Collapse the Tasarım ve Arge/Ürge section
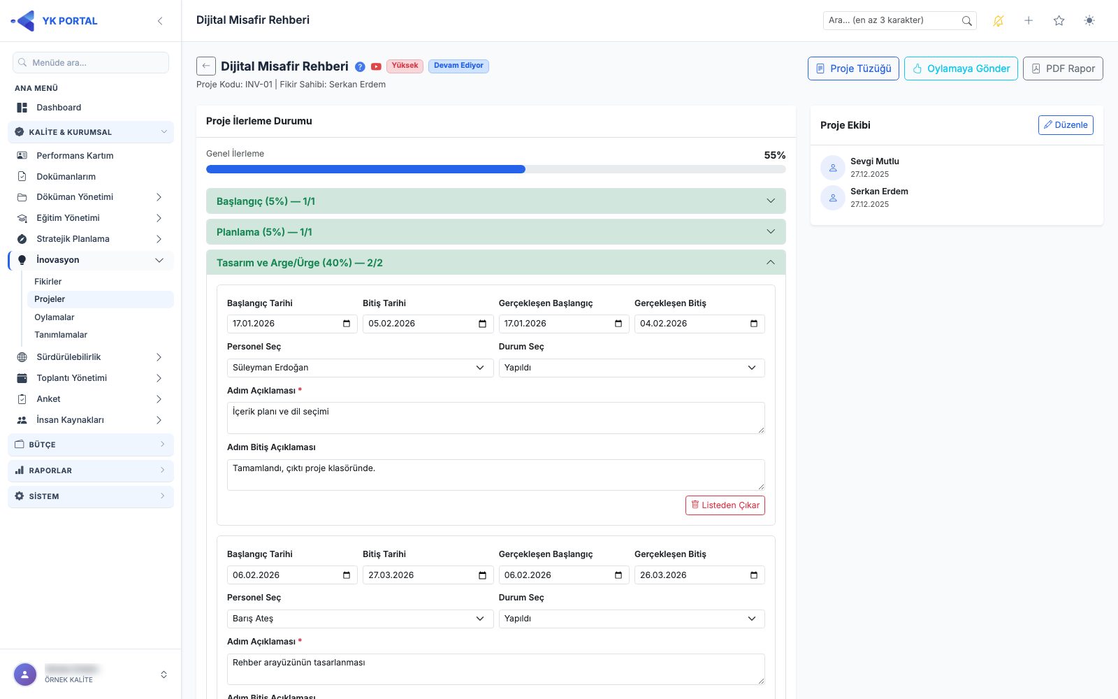1118x699 pixels. (x=496, y=263)
